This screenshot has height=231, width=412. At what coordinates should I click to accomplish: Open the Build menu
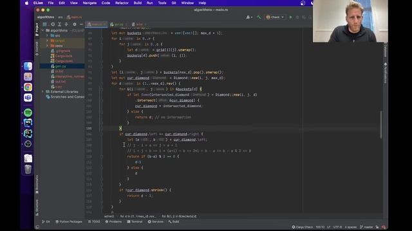137,3
